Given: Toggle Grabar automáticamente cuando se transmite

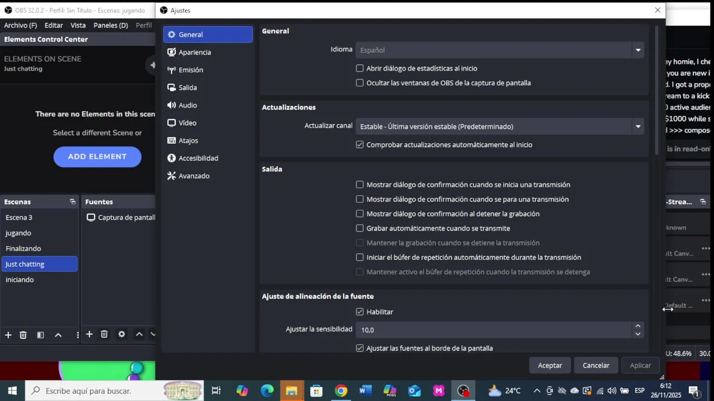Looking at the screenshot, I should (x=360, y=228).
